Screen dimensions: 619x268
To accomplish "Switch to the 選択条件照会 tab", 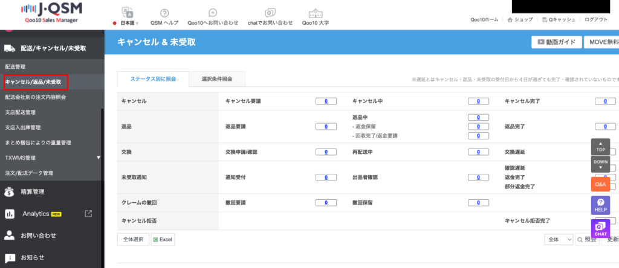I will (215, 78).
